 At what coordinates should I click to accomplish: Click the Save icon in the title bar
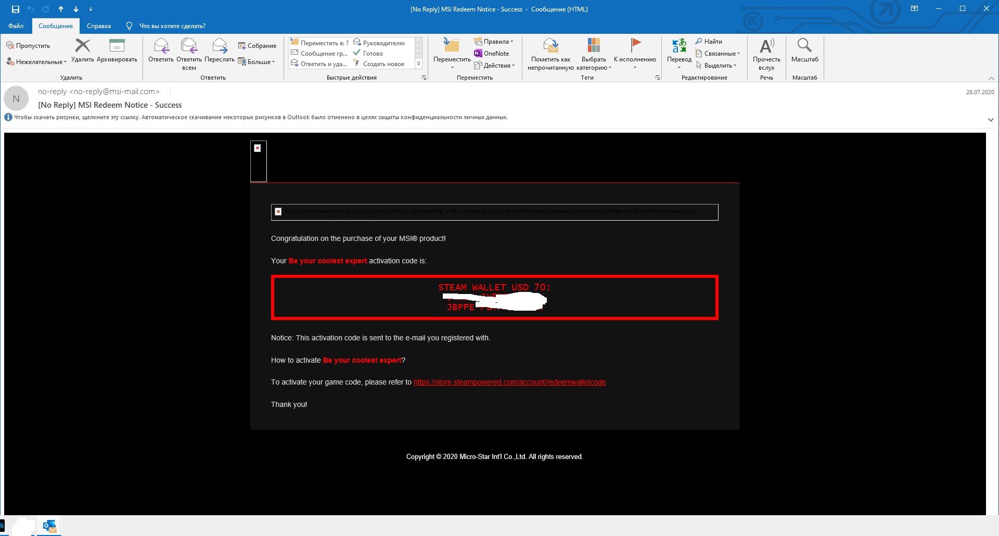[16, 9]
